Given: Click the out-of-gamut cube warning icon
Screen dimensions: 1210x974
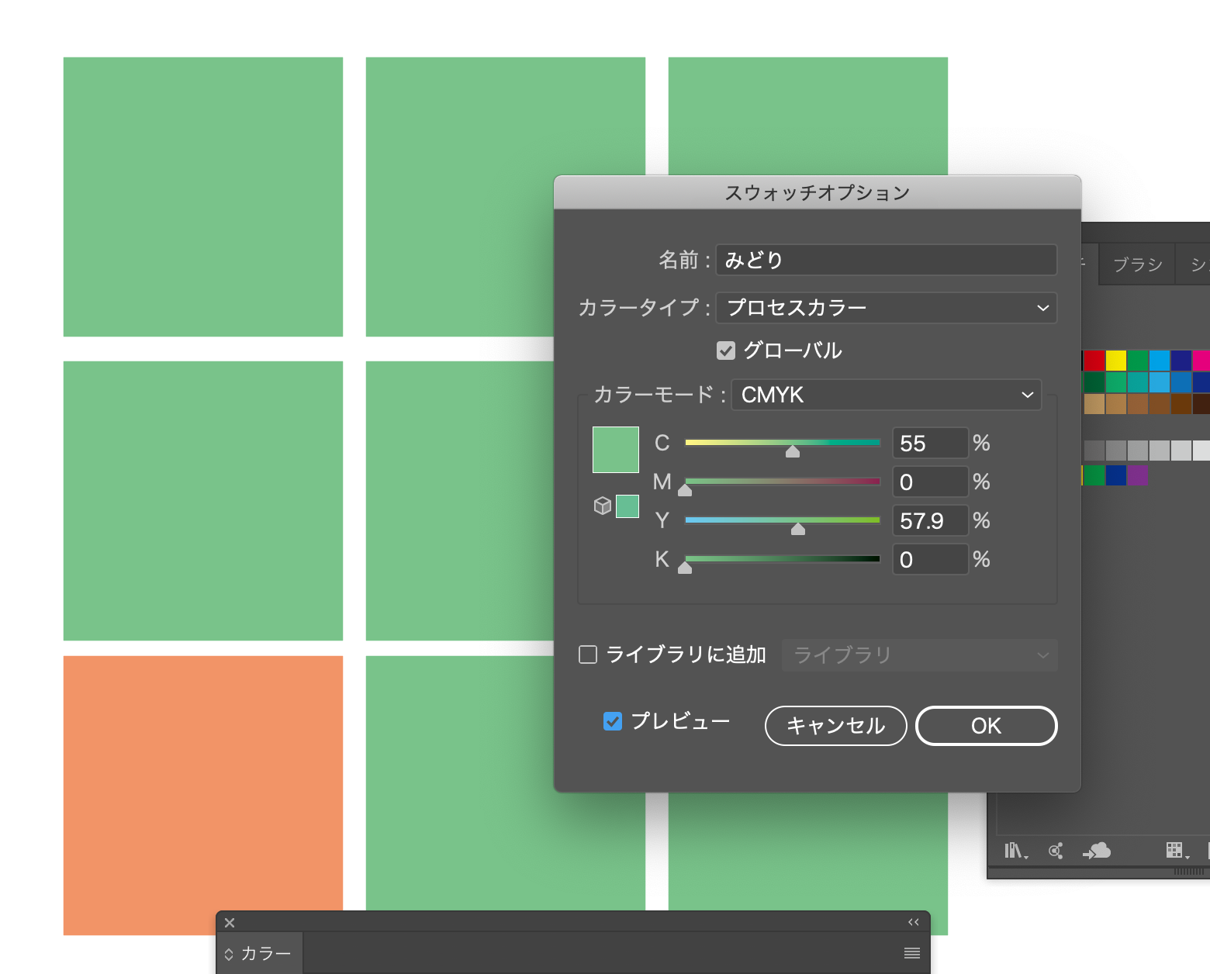Looking at the screenshot, I should [603, 506].
